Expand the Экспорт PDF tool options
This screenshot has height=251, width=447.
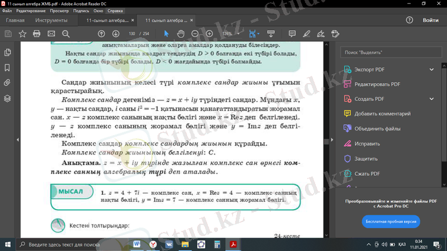432,70
